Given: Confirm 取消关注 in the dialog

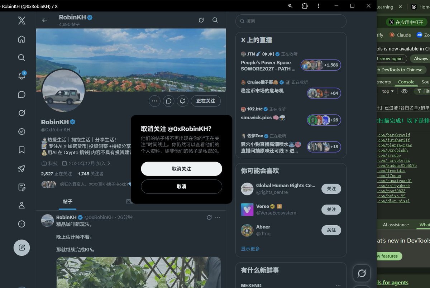Looking at the screenshot, I should 181,169.
